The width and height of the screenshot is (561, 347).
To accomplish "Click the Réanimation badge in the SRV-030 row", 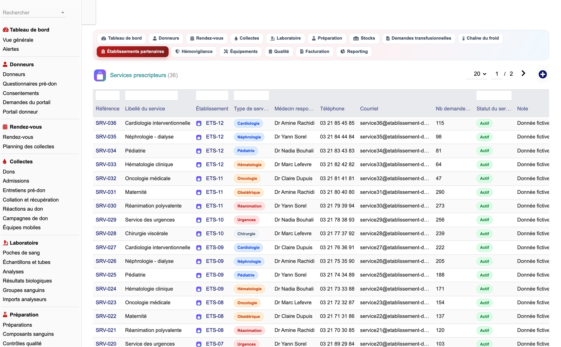I will (249, 206).
